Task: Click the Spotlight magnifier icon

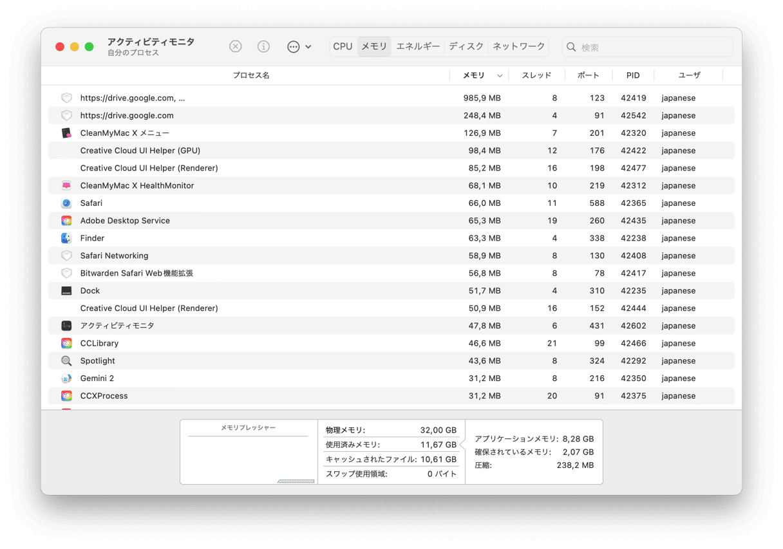Action: point(66,360)
